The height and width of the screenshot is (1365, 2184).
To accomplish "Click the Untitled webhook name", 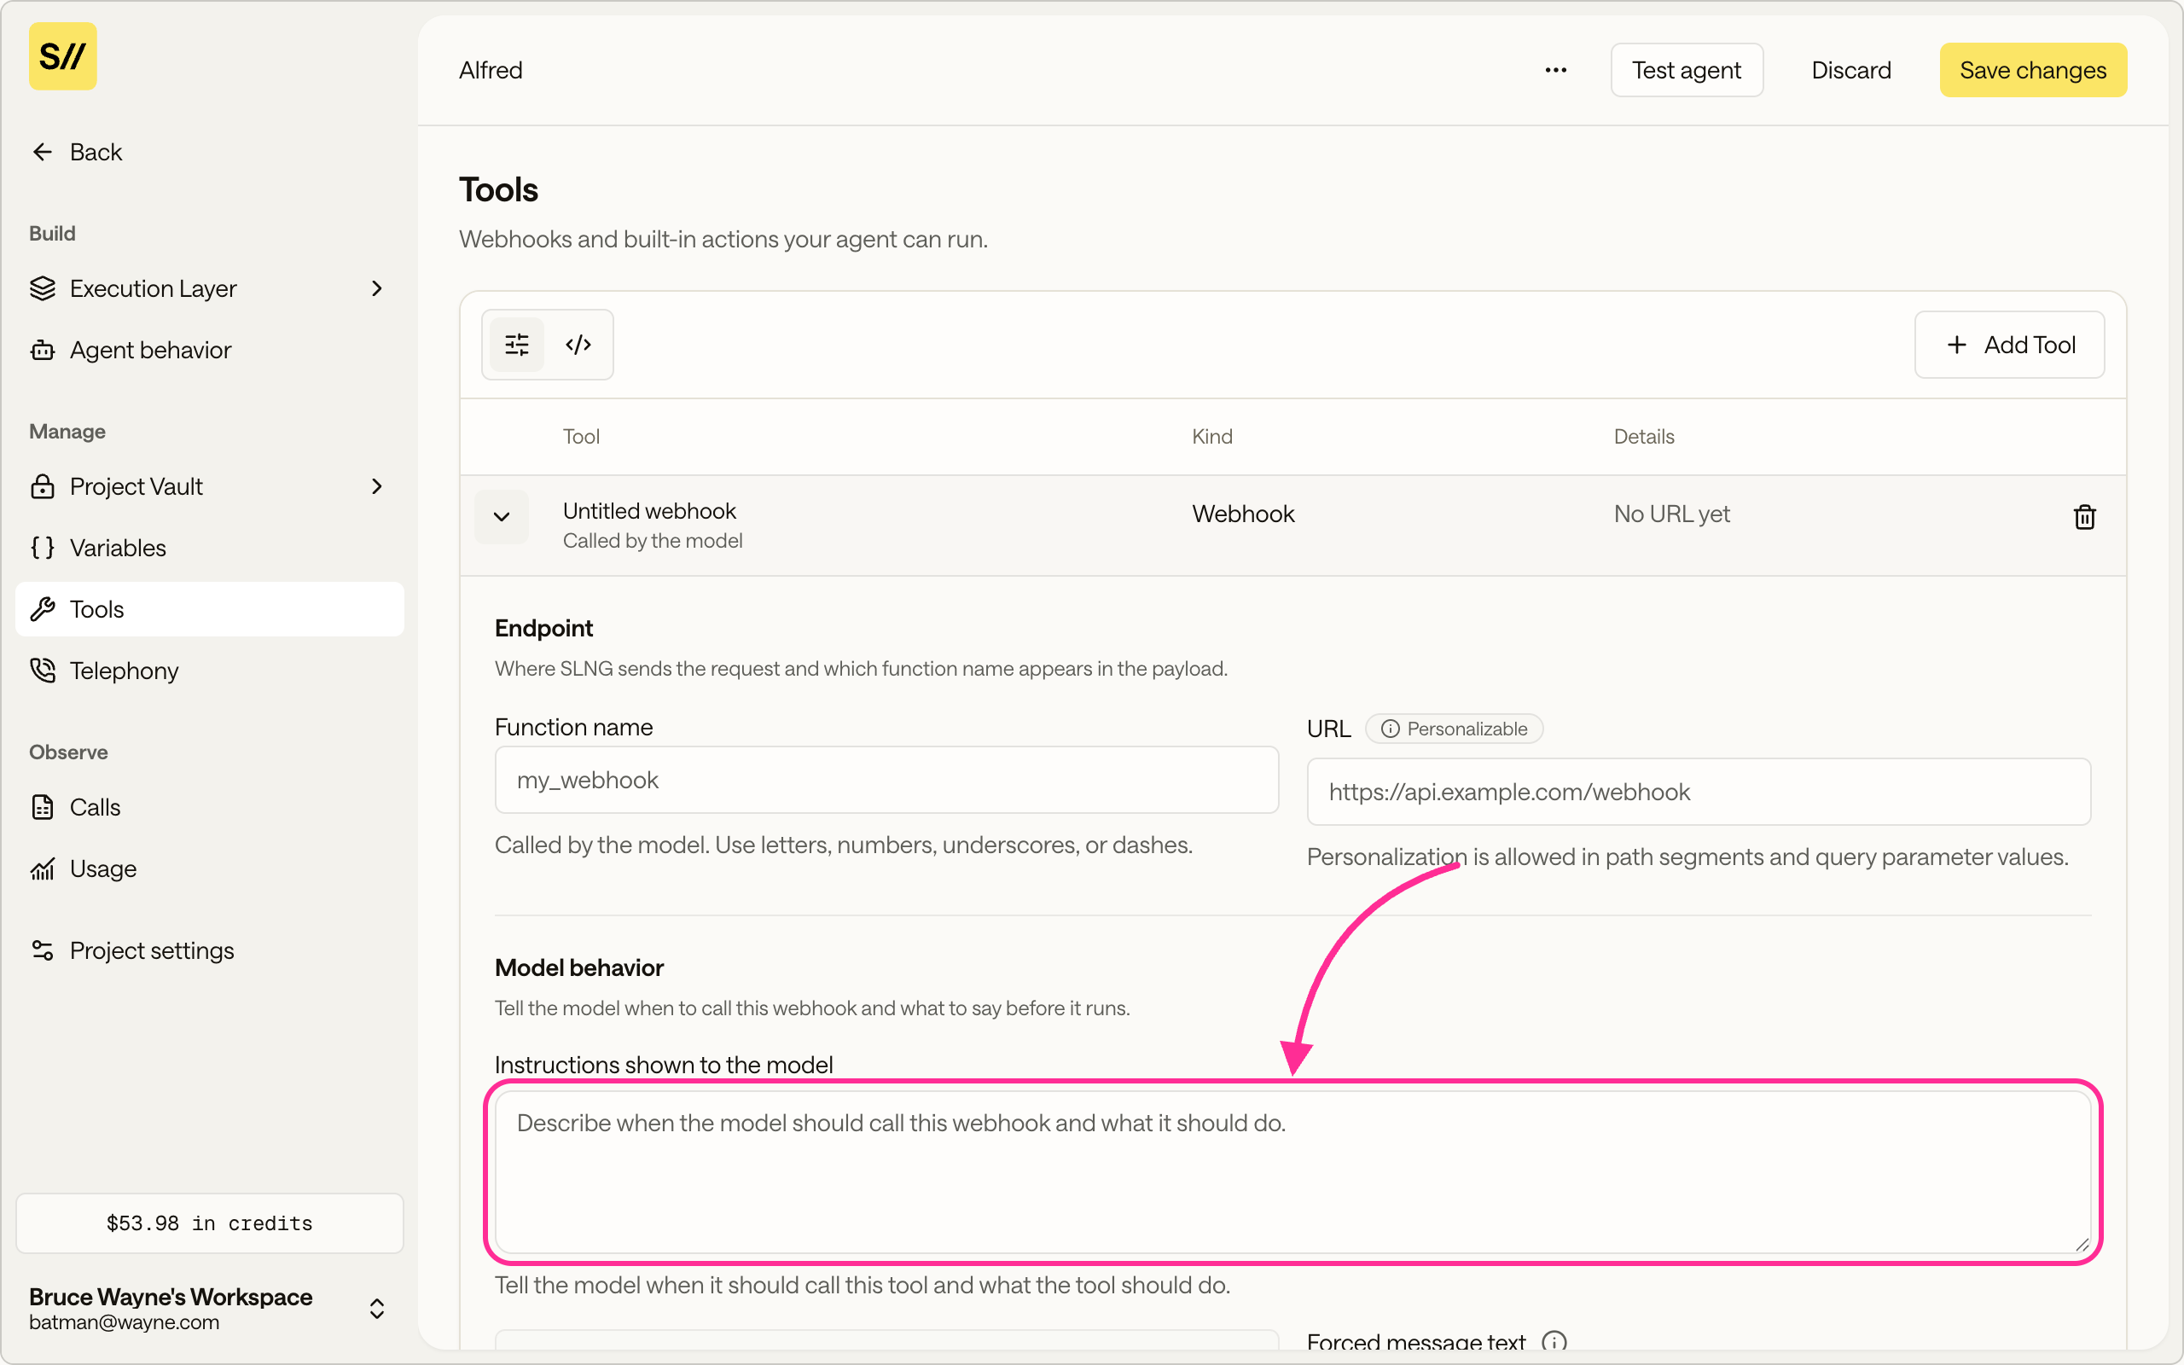I will pyautogui.click(x=649, y=510).
